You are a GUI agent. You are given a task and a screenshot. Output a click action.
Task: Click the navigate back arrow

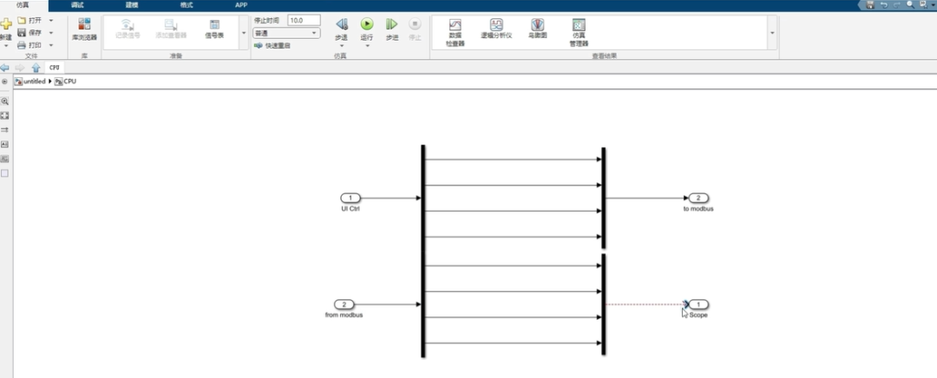5,68
